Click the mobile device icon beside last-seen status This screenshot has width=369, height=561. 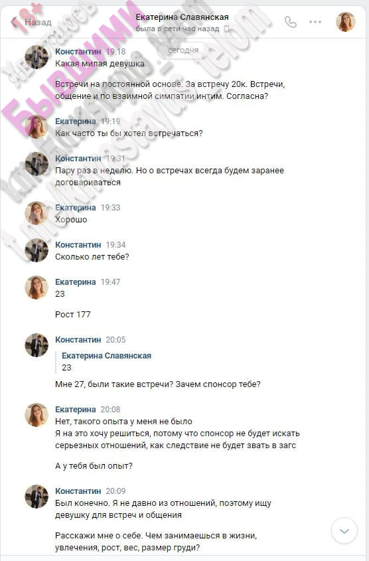pyautogui.click(x=226, y=29)
